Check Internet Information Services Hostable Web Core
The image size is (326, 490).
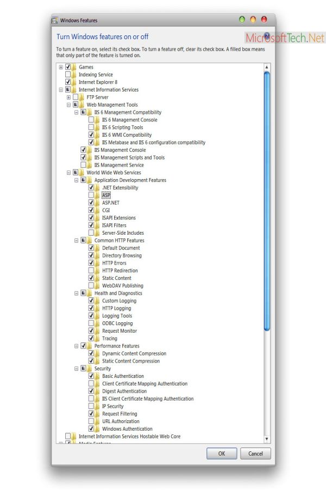[68, 436]
